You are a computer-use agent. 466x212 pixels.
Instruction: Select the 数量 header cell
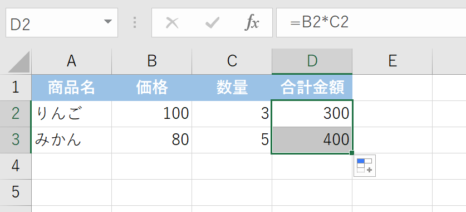tap(232, 88)
